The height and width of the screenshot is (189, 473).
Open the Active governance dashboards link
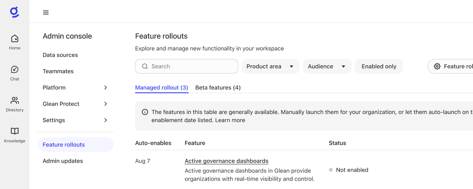coord(226,161)
